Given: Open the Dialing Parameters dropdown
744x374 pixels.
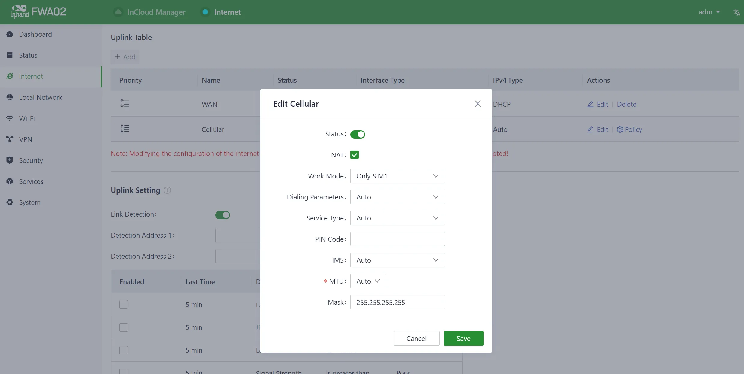Looking at the screenshot, I should pos(398,197).
